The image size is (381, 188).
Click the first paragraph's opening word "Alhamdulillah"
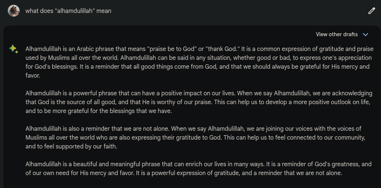click(43, 49)
